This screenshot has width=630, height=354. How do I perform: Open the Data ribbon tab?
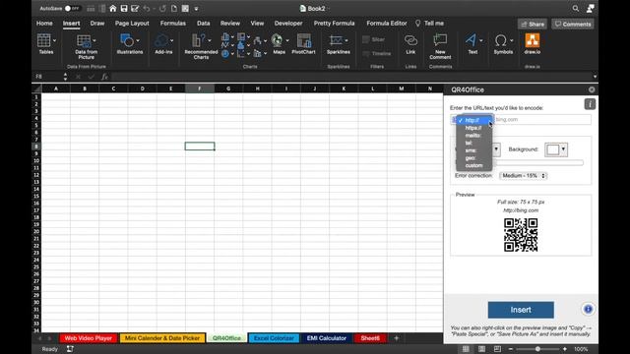tap(204, 24)
